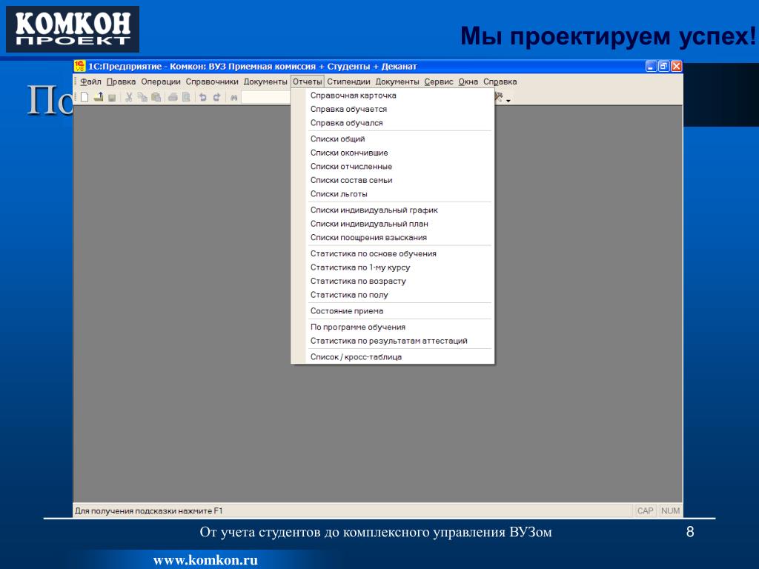Click the F1 hint text in status bar

[148, 511]
